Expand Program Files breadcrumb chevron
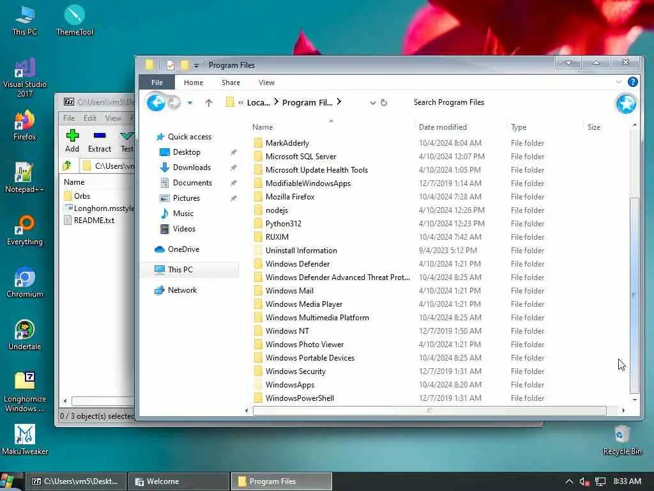Image resolution: width=654 pixels, height=491 pixels. (x=339, y=102)
